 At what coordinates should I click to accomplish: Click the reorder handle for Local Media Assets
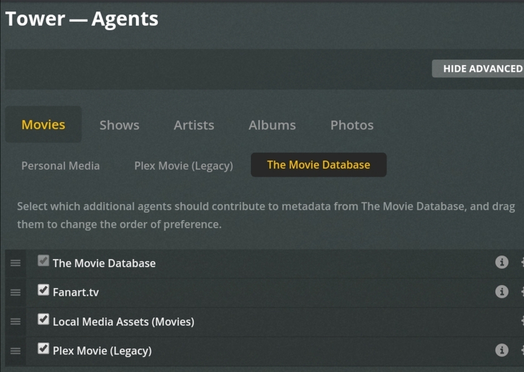point(16,321)
